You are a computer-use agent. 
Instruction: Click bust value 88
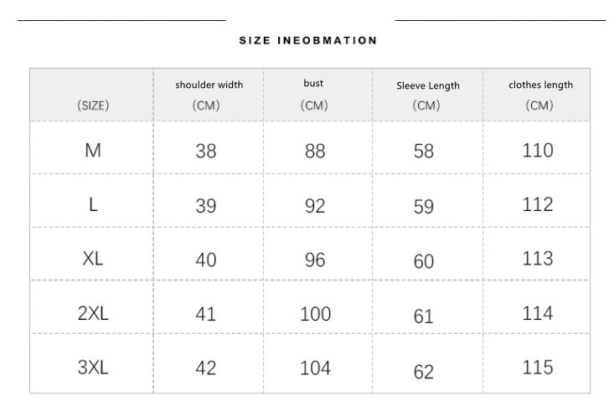click(315, 152)
